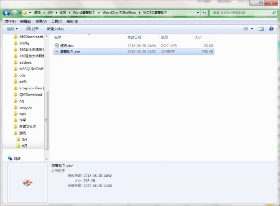This screenshot has height=206, width=280.
Task: Open the address bar history dropdown
Action: point(198,13)
